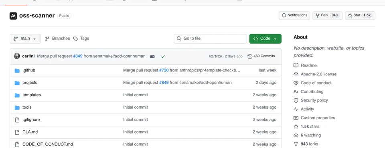Focus the Go to file search field
The height and width of the screenshot is (148, 385).
(x=211, y=39)
